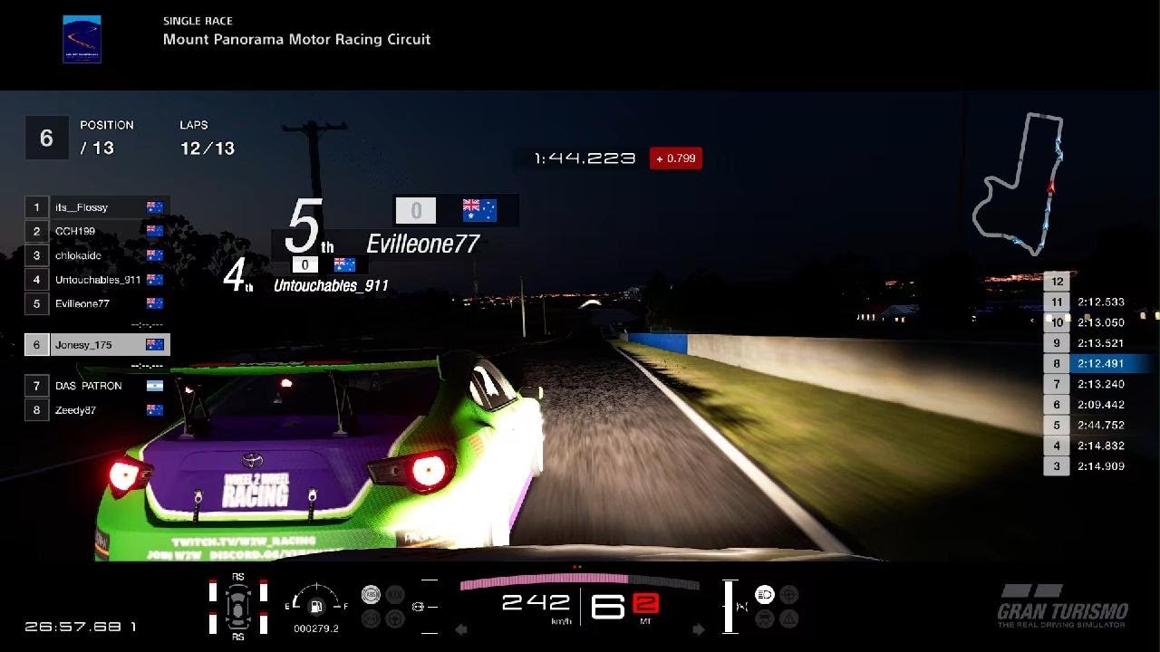Click lap 11 time 2:12.533
Image resolution: width=1160 pixels, height=652 pixels.
1101,302
